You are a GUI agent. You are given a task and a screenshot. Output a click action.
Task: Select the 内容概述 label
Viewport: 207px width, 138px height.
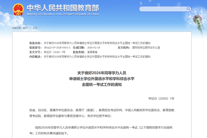pos(36,57)
